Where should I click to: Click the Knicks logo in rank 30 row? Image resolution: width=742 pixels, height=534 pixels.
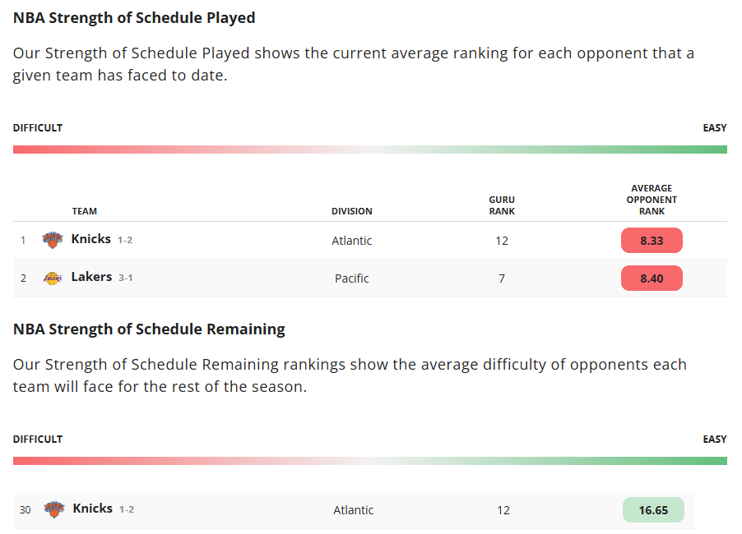point(54,509)
